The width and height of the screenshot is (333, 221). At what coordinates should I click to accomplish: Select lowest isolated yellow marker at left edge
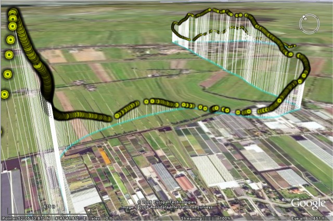[5, 94]
